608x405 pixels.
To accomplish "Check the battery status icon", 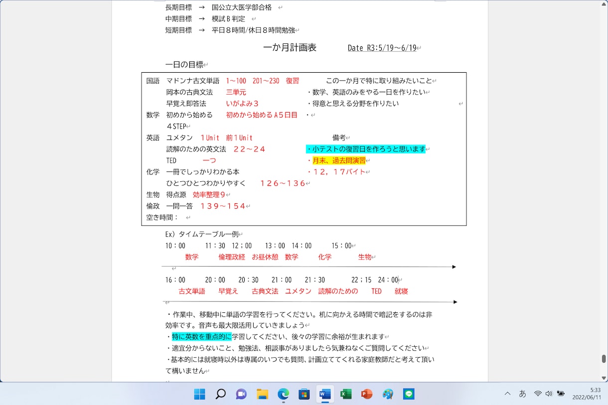I will pos(561,394).
